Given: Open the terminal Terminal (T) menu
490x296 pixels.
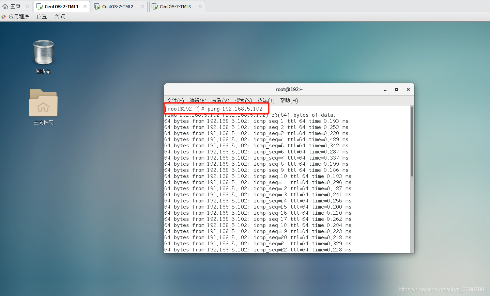Looking at the screenshot, I should coord(266,100).
